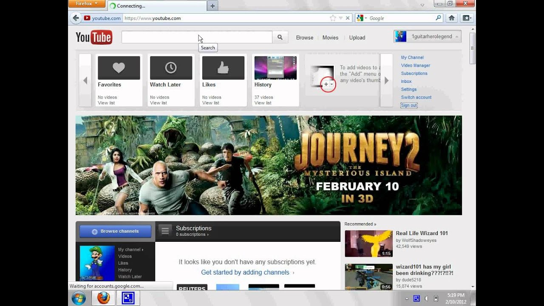Open Watch Later in the sidebar
Image resolution: width=544 pixels, height=306 pixels.
click(x=130, y=277)
